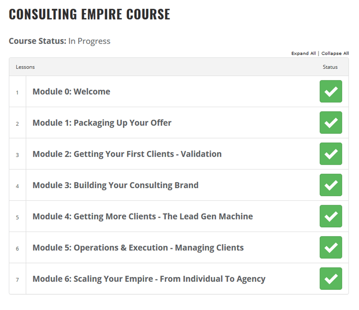Image resolution: width=359 pixels, height=310 pixels.
Task: Toggle completion on Module 1: Packaging Up Your Offer
Action: coord(331,122)
